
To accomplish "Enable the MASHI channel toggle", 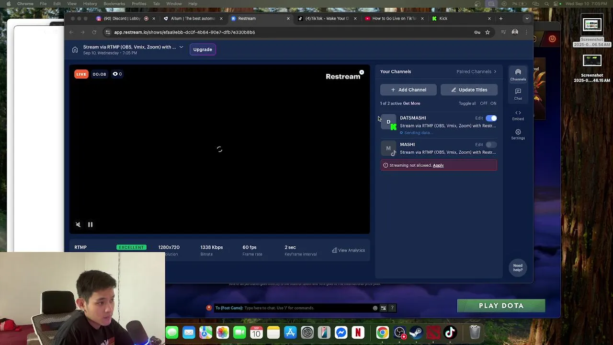I will click(491, 144).
